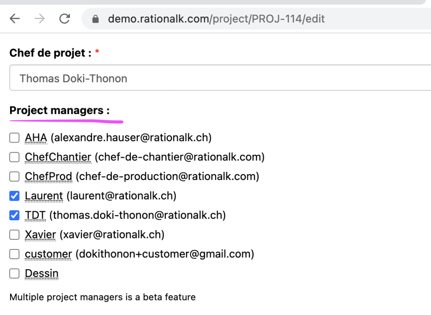Enable the ChefChantier checkbox
Image resolution: width=431 pixels, height=315 pixels.
pyautogui.click(x=15, y=157)
